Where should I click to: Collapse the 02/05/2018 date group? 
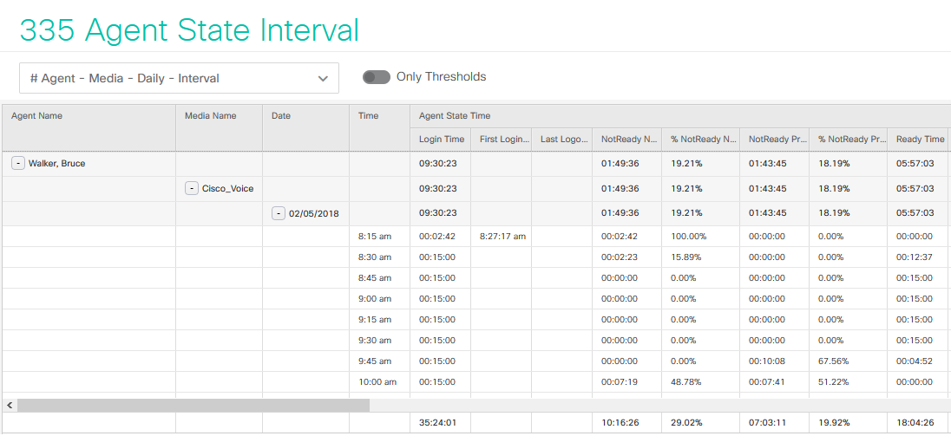coord(279,213)
